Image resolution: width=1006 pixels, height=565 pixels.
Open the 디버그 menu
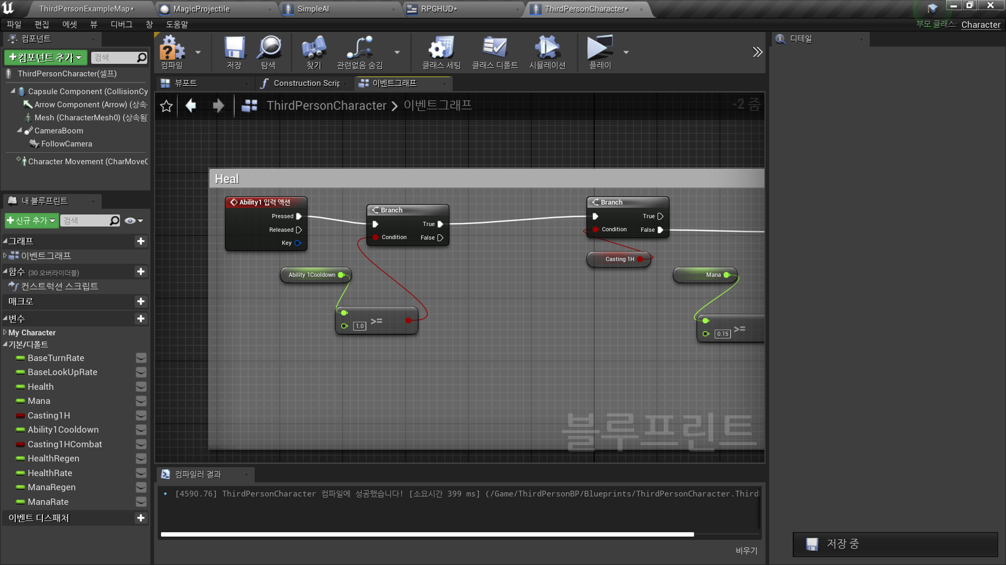pyautogui.click(x=121, y=25)
